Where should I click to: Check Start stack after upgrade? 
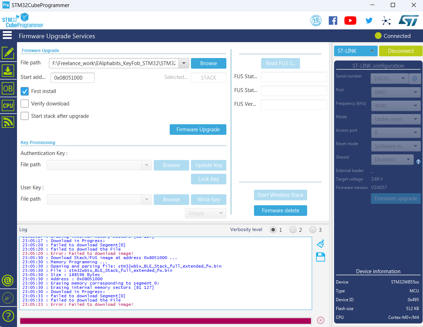[x=24, y=116]
